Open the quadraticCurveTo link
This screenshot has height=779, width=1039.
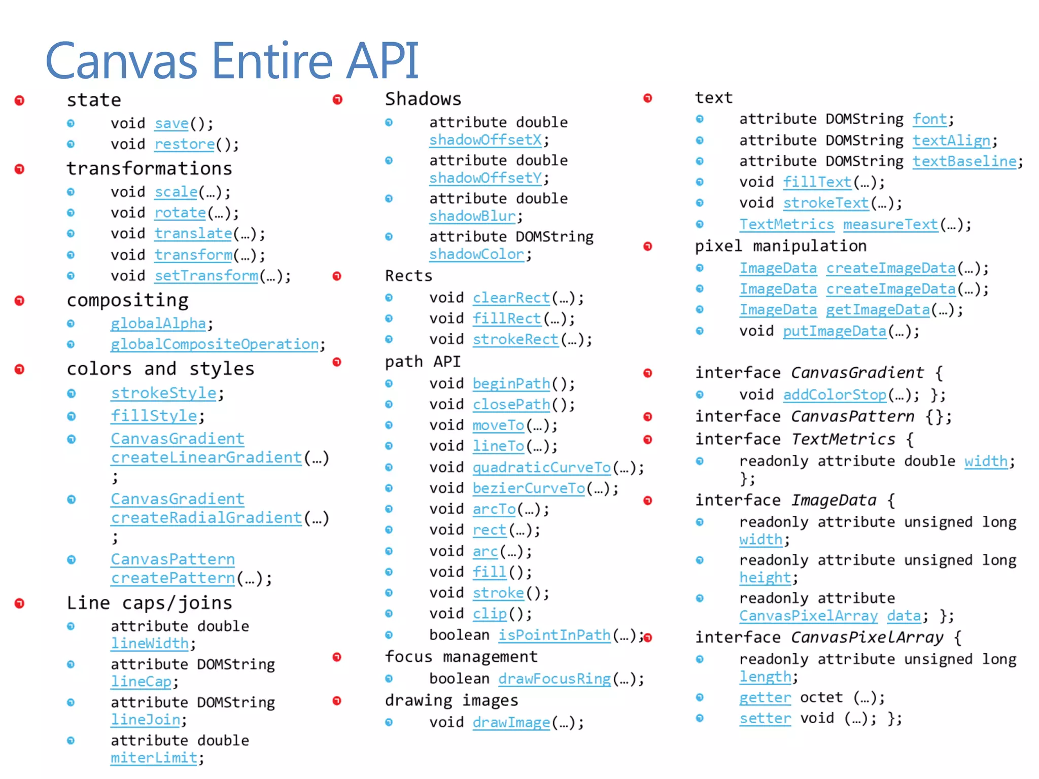click(x=542, y=467)
